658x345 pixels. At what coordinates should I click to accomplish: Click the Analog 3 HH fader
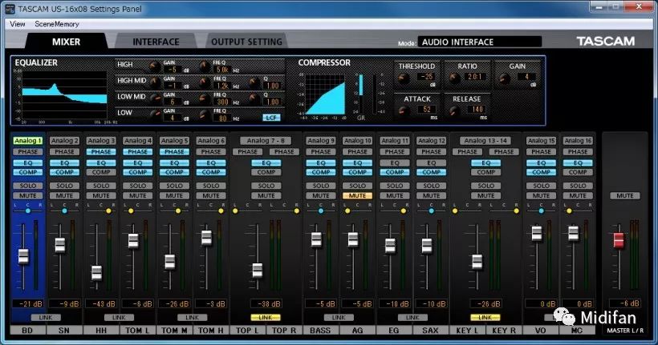coord(96,272)
